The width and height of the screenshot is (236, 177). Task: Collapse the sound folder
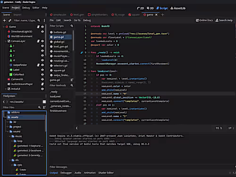8,132
